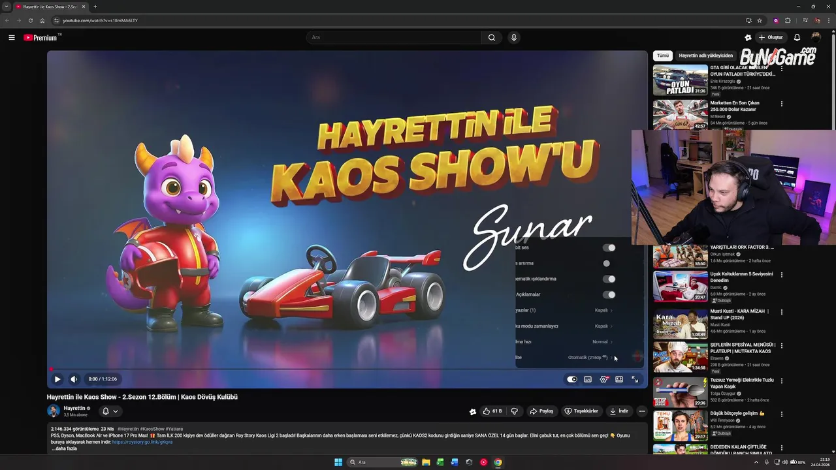836x470 pixels.
Task: Like the video (61 B)
Action: [x=492, y=411]
